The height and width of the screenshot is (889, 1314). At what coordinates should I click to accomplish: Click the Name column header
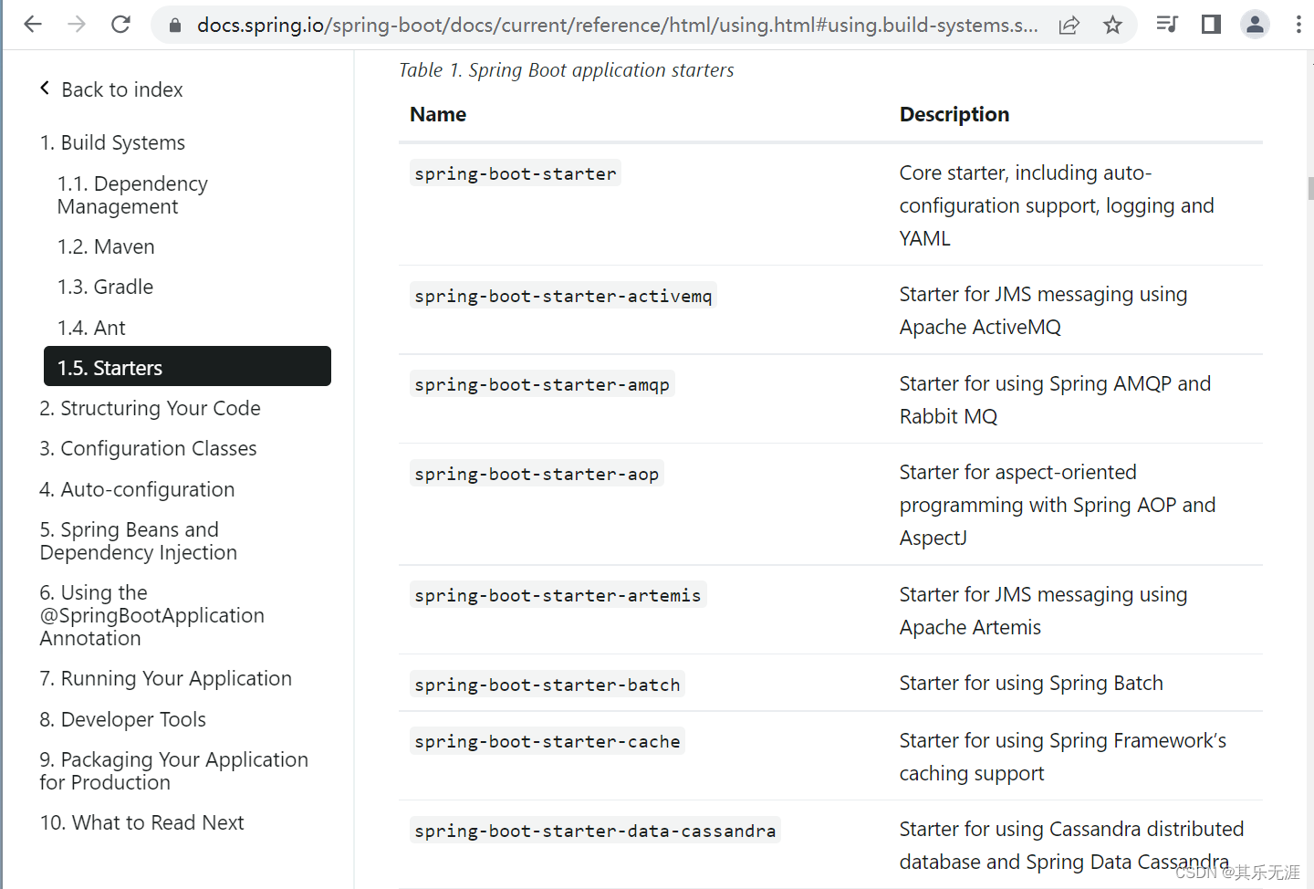click(x=438, y=114)
